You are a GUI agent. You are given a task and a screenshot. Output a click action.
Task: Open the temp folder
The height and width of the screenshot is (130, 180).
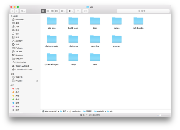(x=73, y=57)
